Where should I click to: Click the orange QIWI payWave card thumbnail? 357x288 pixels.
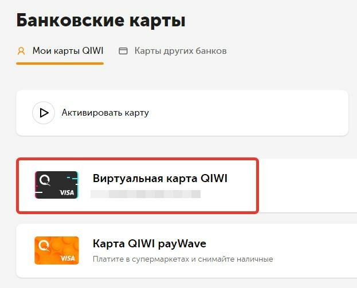tap(57, 250)
